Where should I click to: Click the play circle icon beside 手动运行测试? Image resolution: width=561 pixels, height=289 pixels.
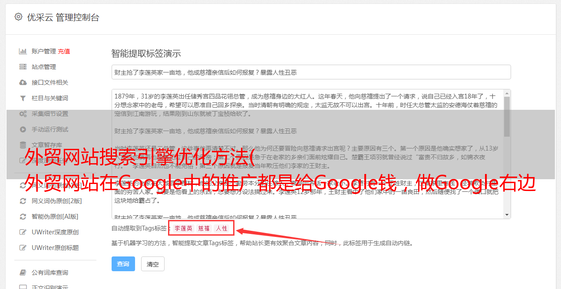[x=23, y=129]
